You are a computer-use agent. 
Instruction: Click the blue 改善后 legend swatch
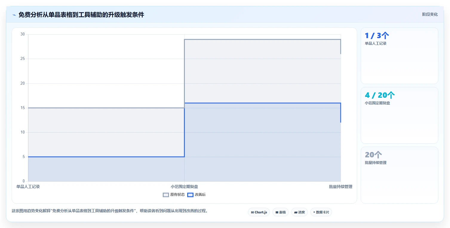[x=190, y=195]
